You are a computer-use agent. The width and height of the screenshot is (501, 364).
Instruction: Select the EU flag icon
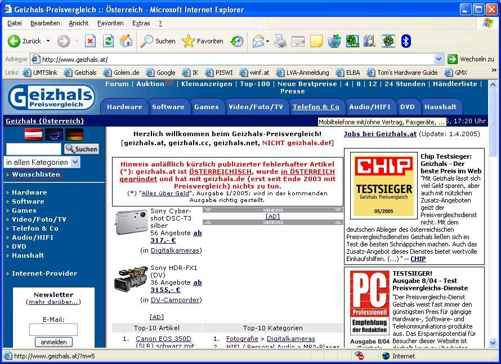click(54, 134)
